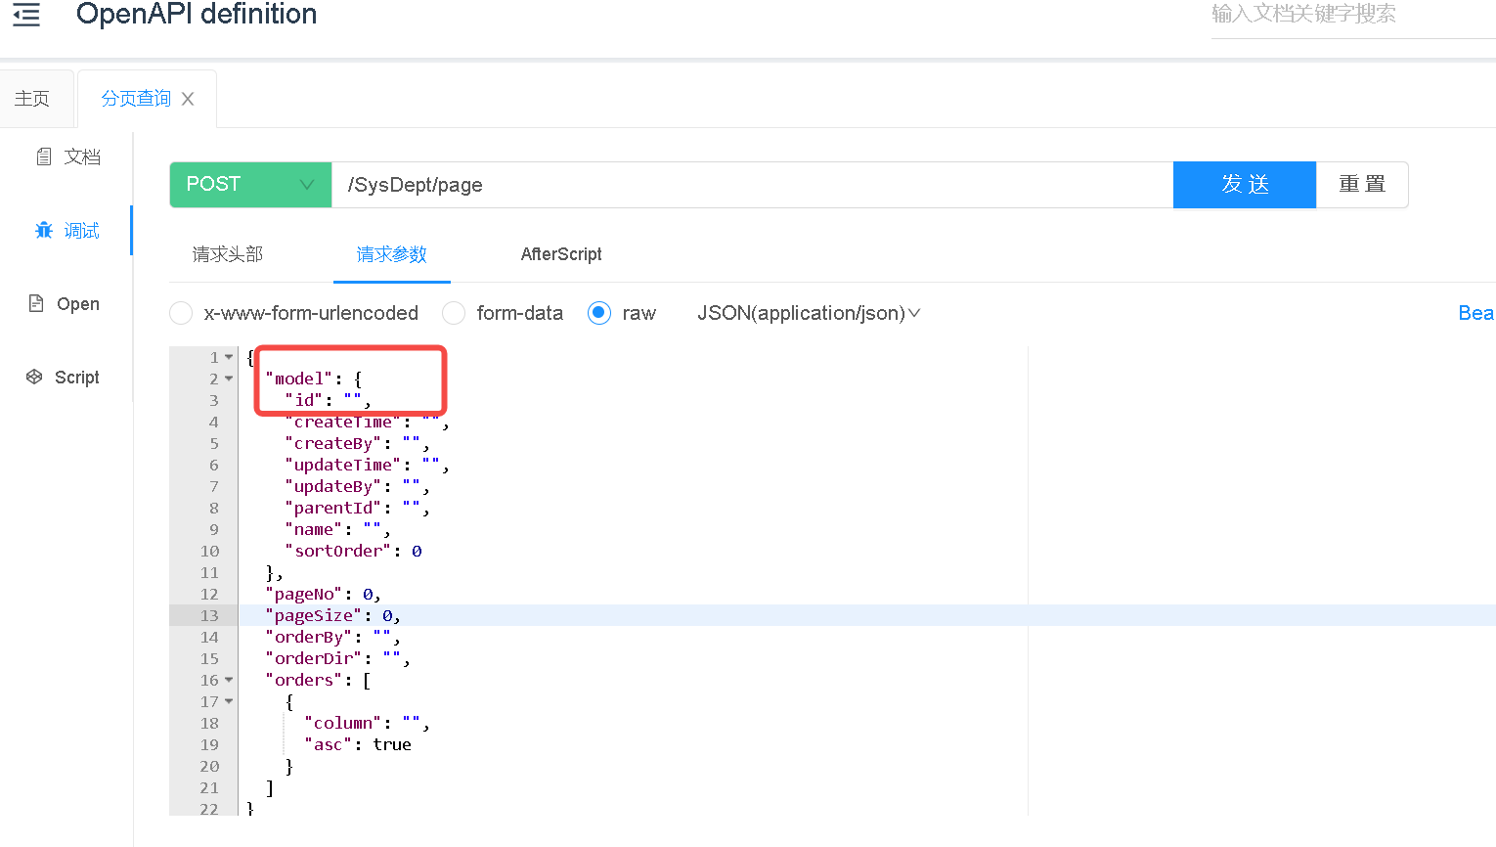Screen dimensions: 1496x847
Task: Collapse the orders array fold arrow on line 16
Action: 229,680
